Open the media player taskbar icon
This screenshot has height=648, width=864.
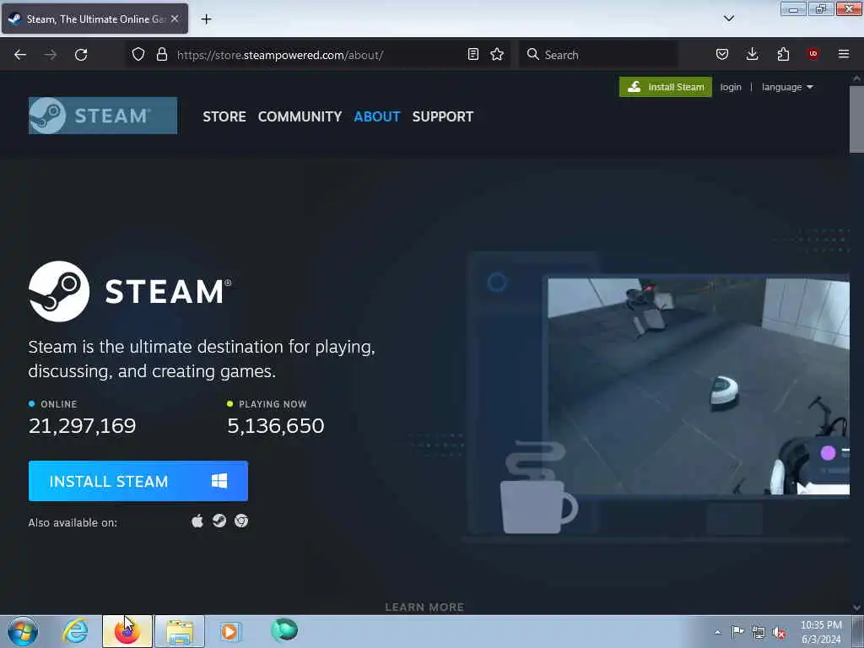tap(229, 631)
